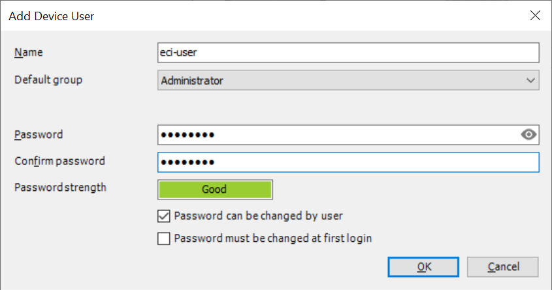This screenshot has height=290, width=552.
Task: Click the 'Password must be changed at first login' text
Action: (273, 239)
